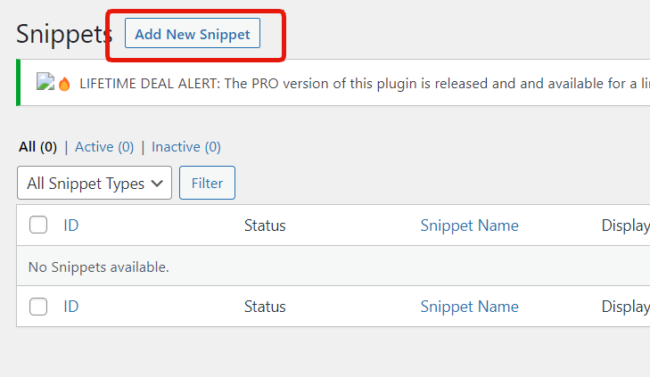
Task: Click the "No Snippets available." row
Action: (x=99, y=266)
